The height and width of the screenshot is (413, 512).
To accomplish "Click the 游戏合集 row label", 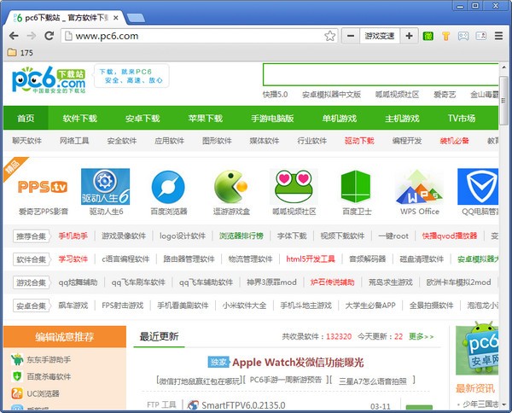I will (31, 282).
